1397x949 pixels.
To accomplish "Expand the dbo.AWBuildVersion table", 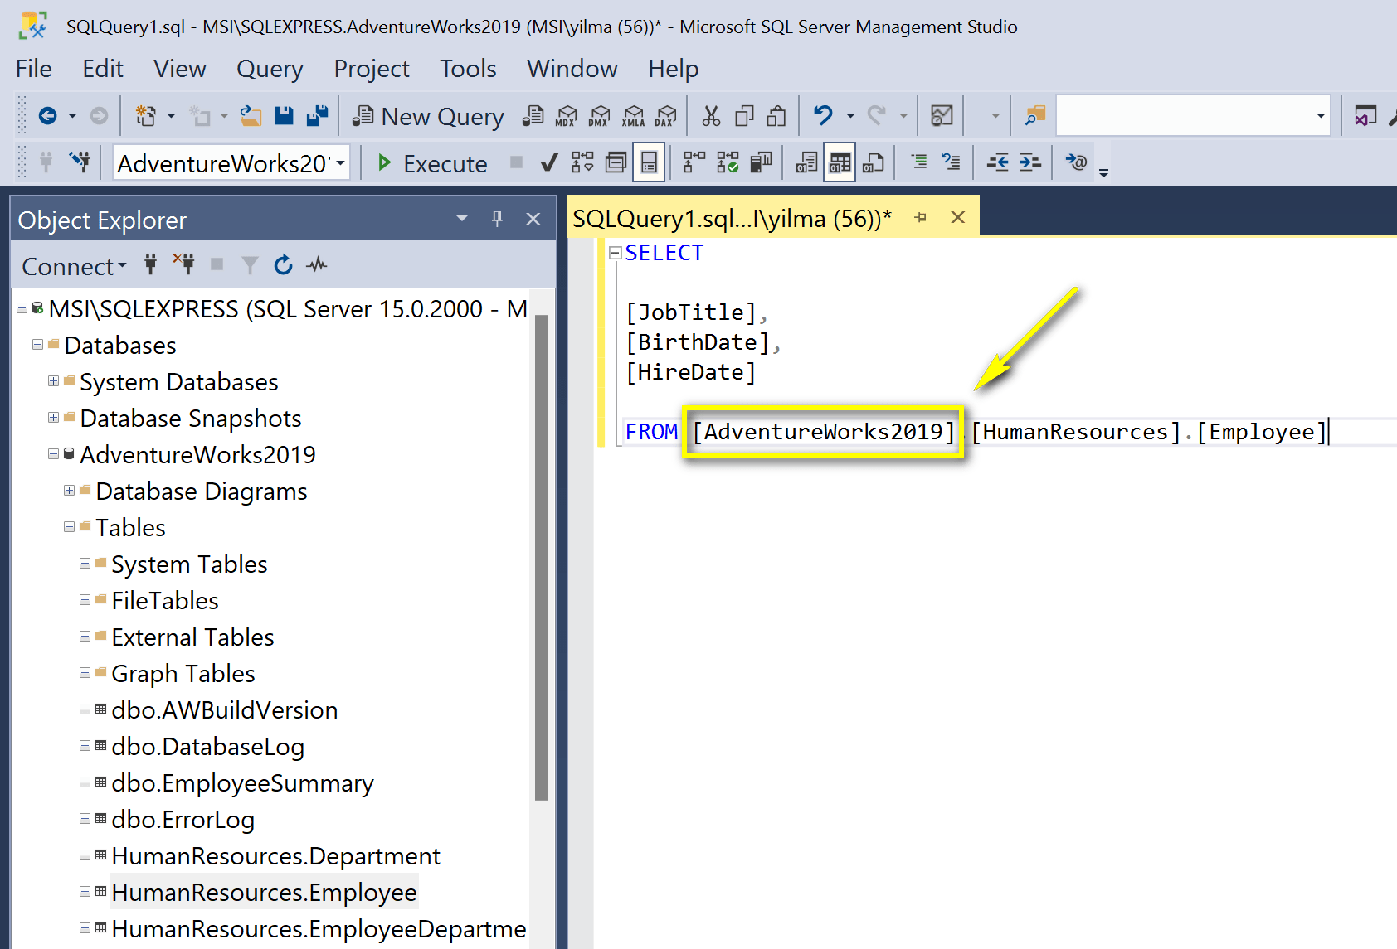I will 85,709.
